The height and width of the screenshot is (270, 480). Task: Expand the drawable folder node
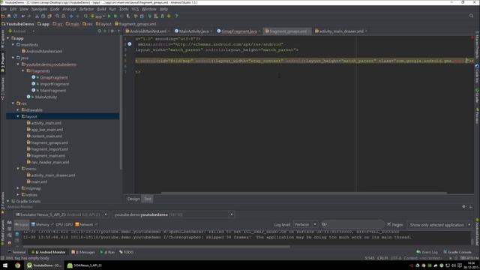tap(18, 110)
